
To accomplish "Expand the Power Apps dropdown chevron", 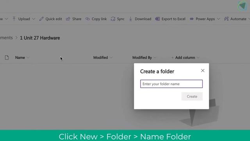I will click(x=218, y=19).
